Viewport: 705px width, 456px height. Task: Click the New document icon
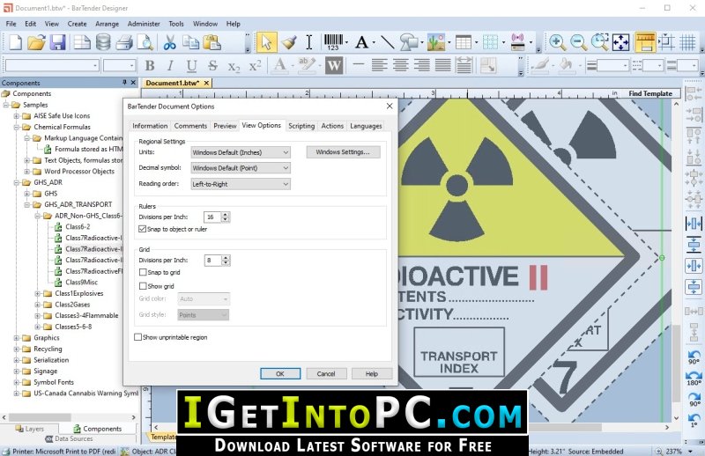(16, 42)
